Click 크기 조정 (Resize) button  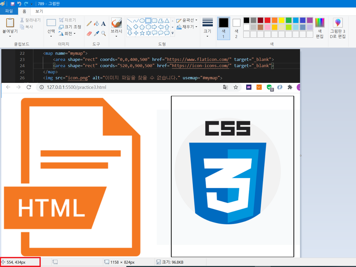(x=70, y=27)
